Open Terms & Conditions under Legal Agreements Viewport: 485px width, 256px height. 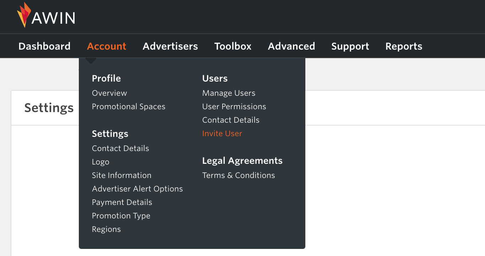[238, 175]
